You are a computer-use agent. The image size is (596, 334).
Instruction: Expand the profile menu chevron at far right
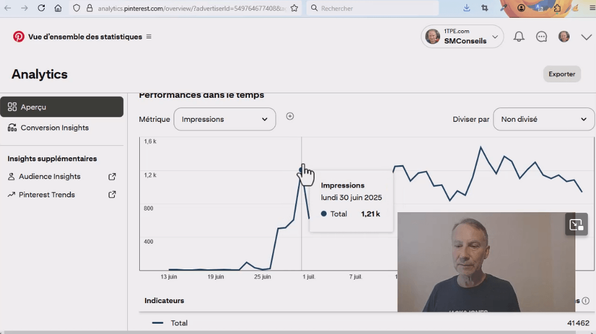click(586, 37)
